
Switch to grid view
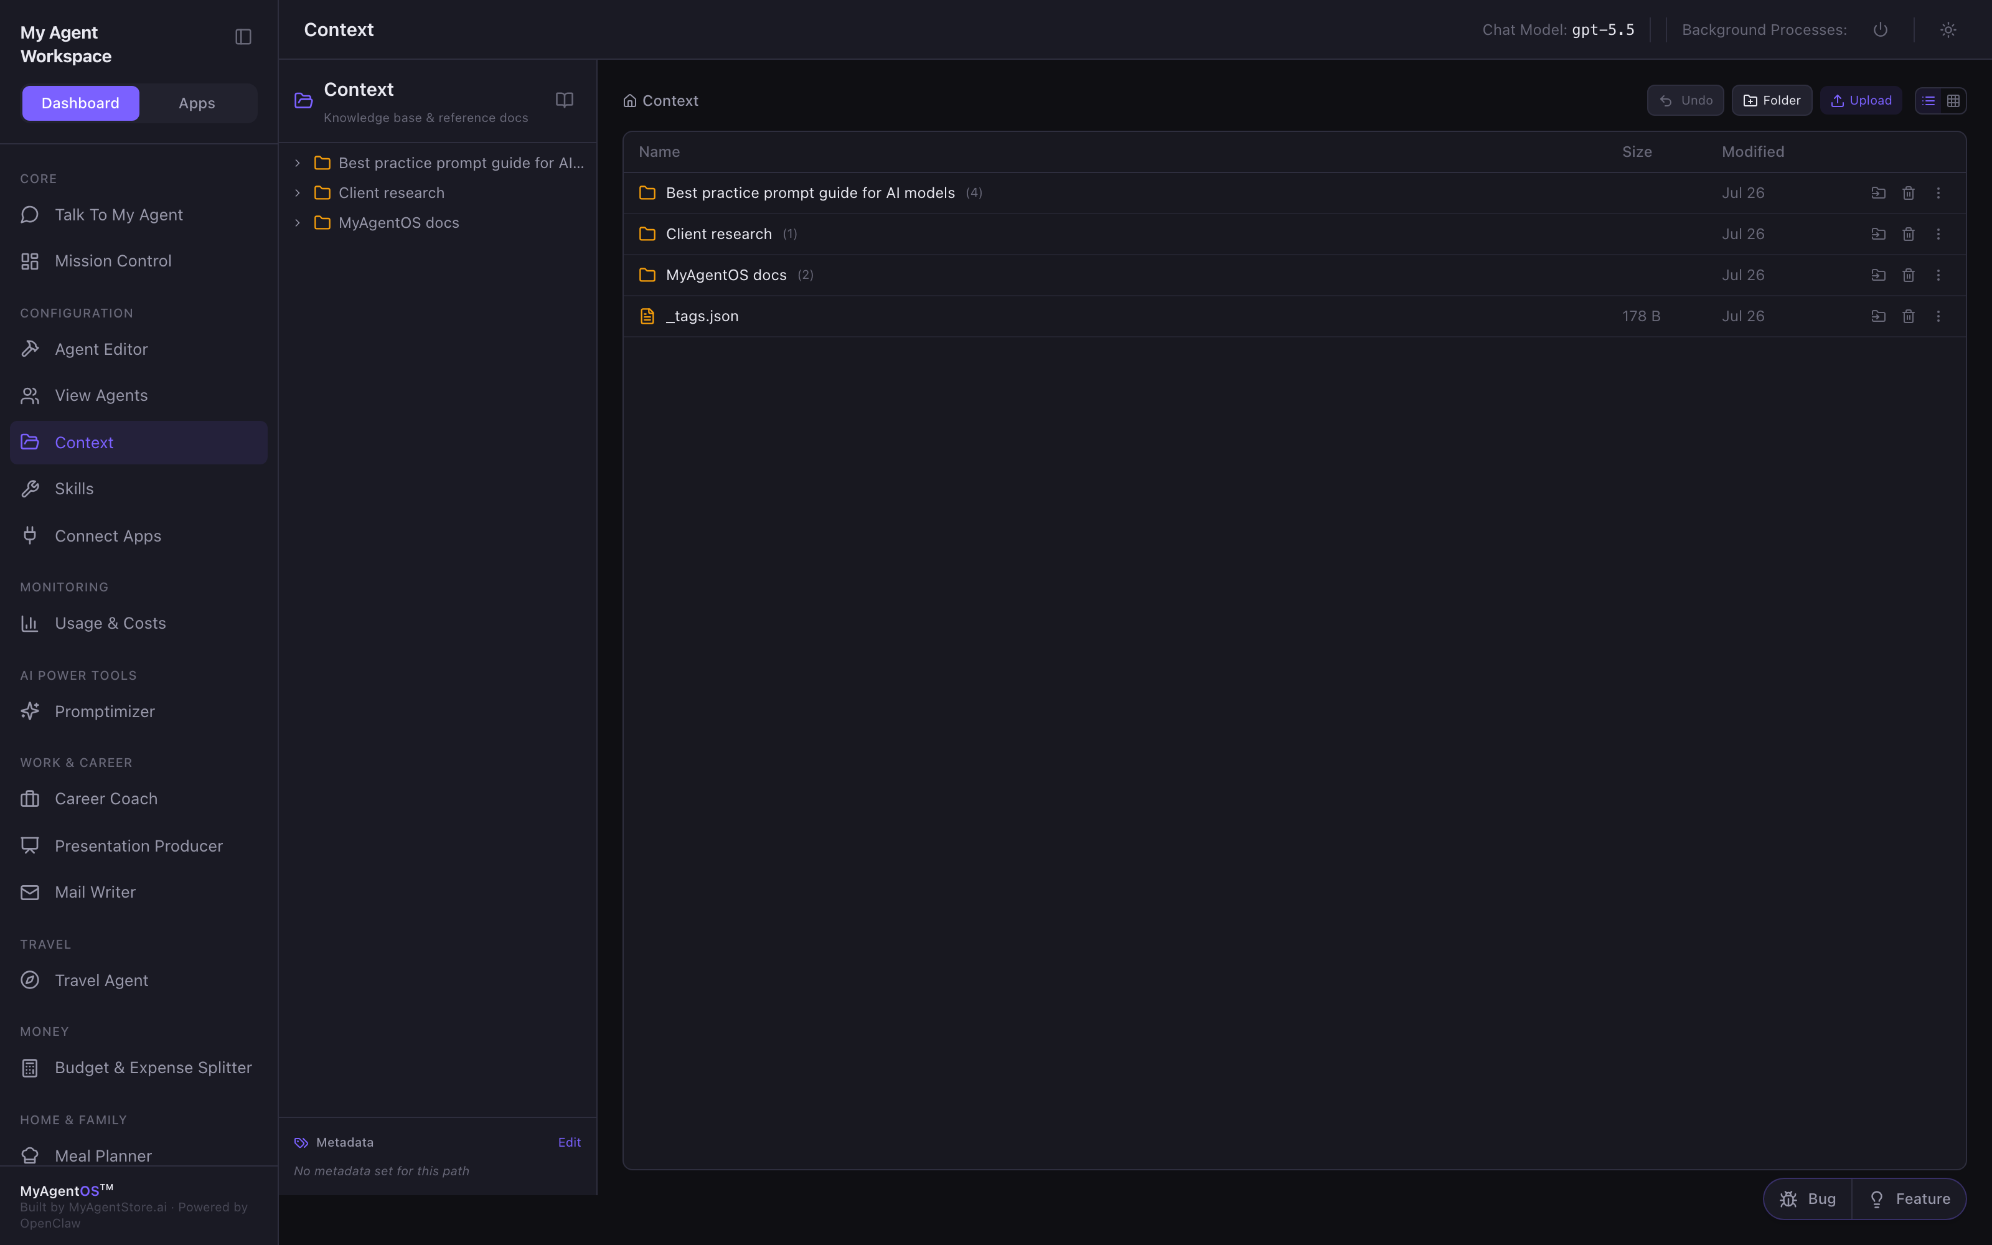pos(1953,100)
